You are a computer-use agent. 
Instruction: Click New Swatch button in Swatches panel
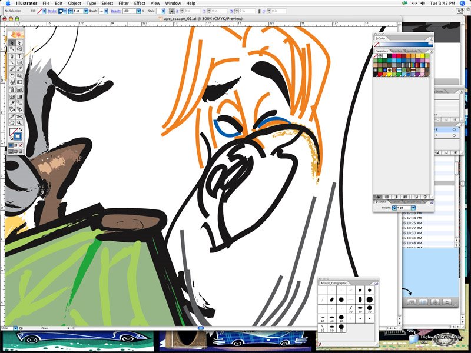pos(416,197)
